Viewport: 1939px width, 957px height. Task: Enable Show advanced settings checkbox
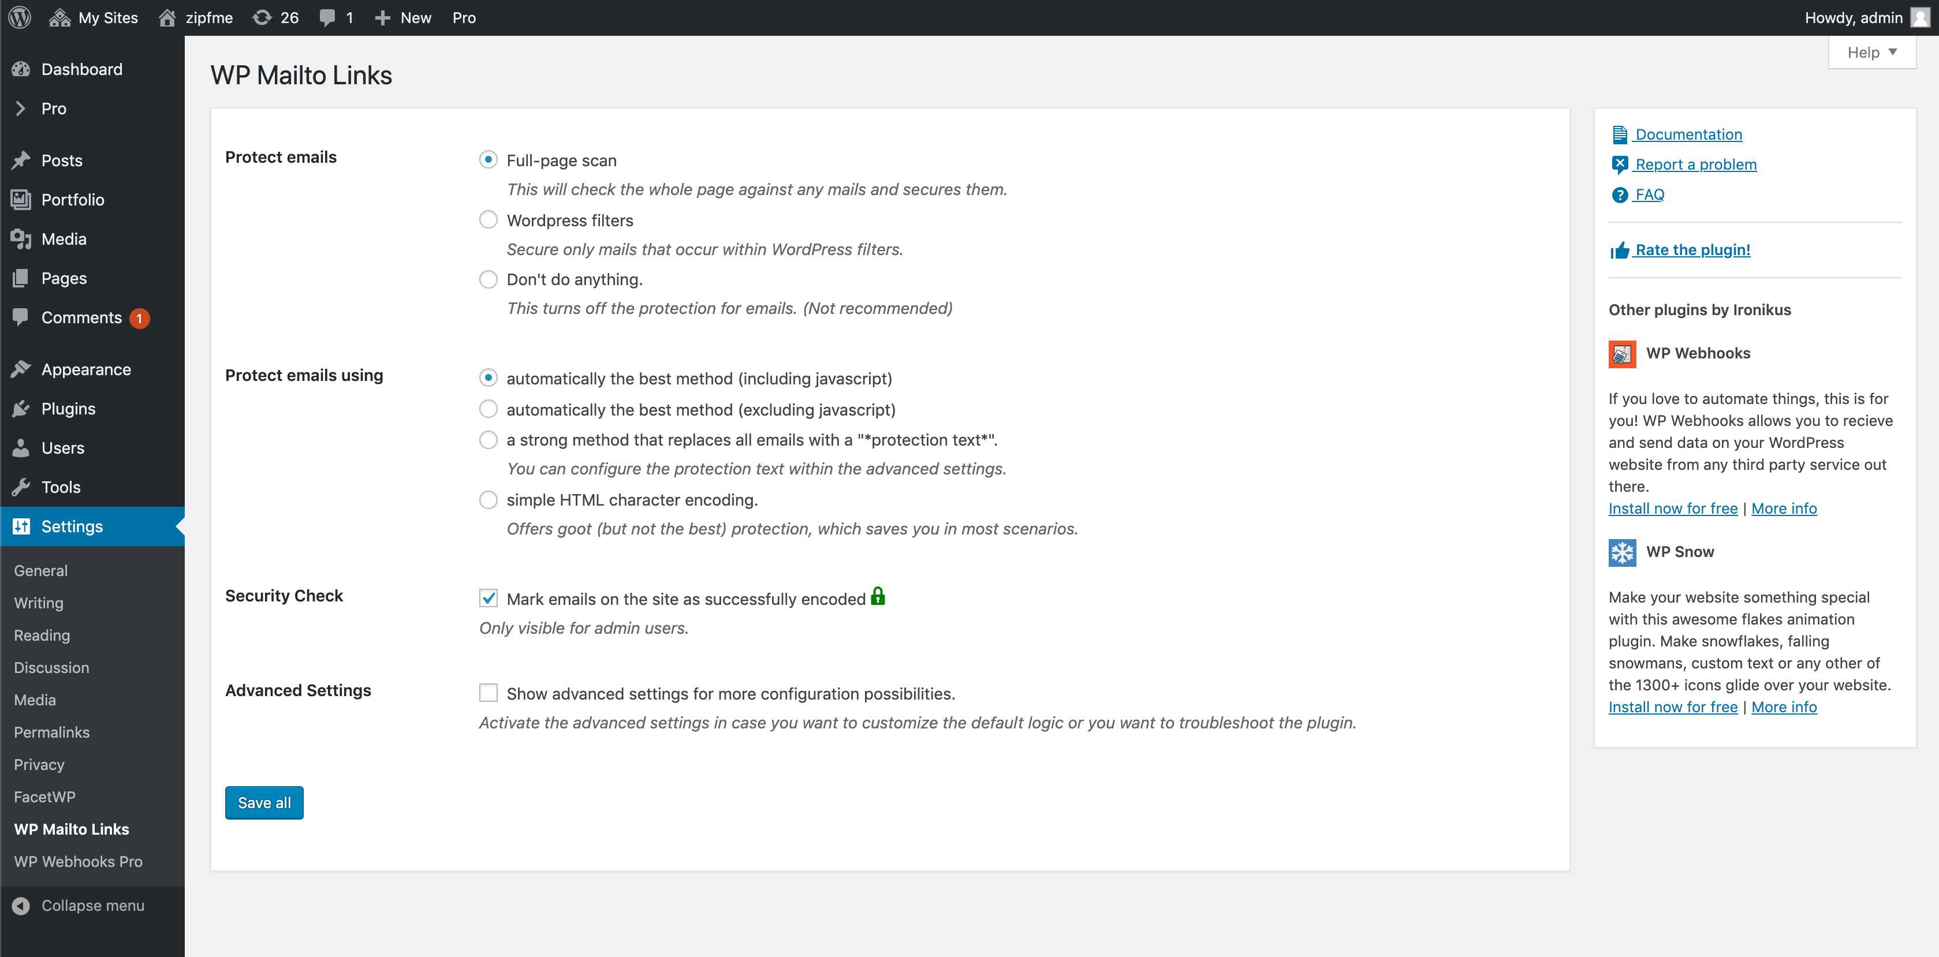[490, 693]
